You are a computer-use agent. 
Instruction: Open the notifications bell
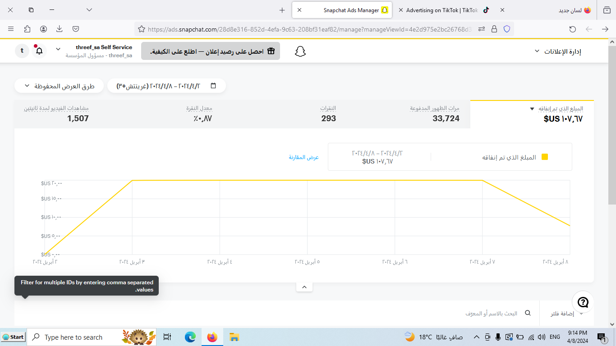coord(39,50)
